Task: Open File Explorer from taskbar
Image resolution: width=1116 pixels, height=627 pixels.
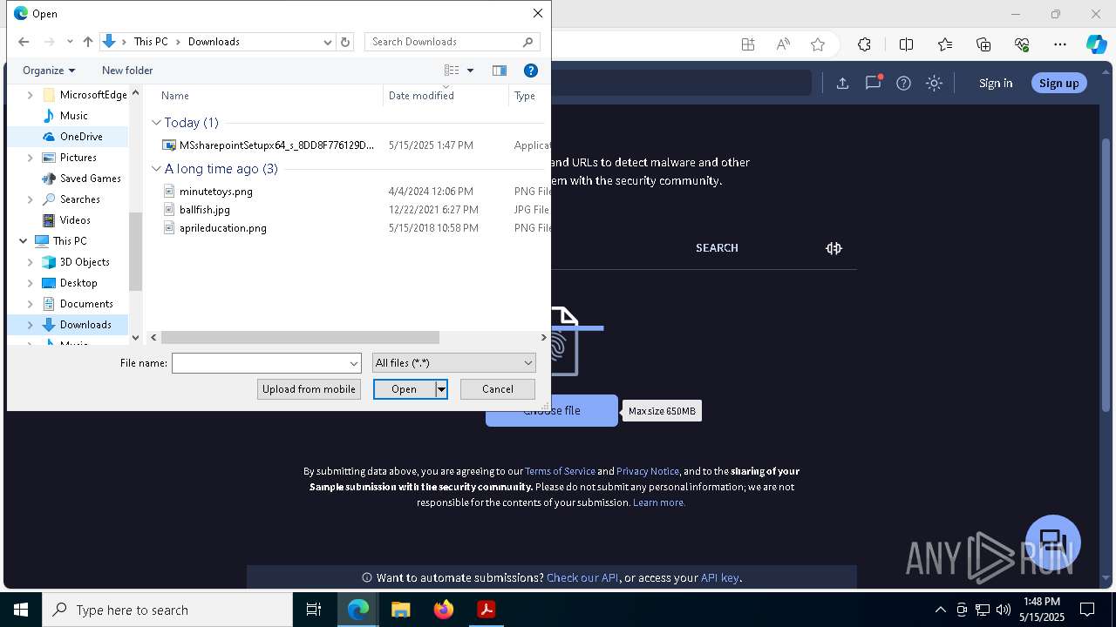Action: tap(400, 610)
